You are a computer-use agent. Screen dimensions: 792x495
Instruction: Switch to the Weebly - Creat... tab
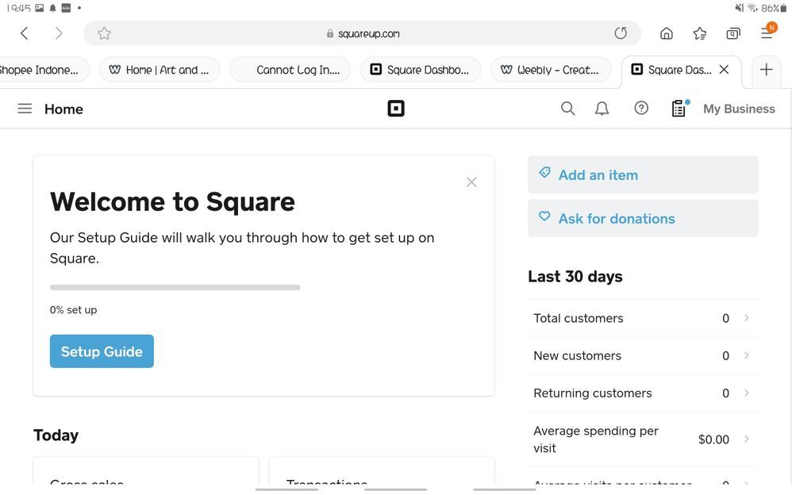551,70
